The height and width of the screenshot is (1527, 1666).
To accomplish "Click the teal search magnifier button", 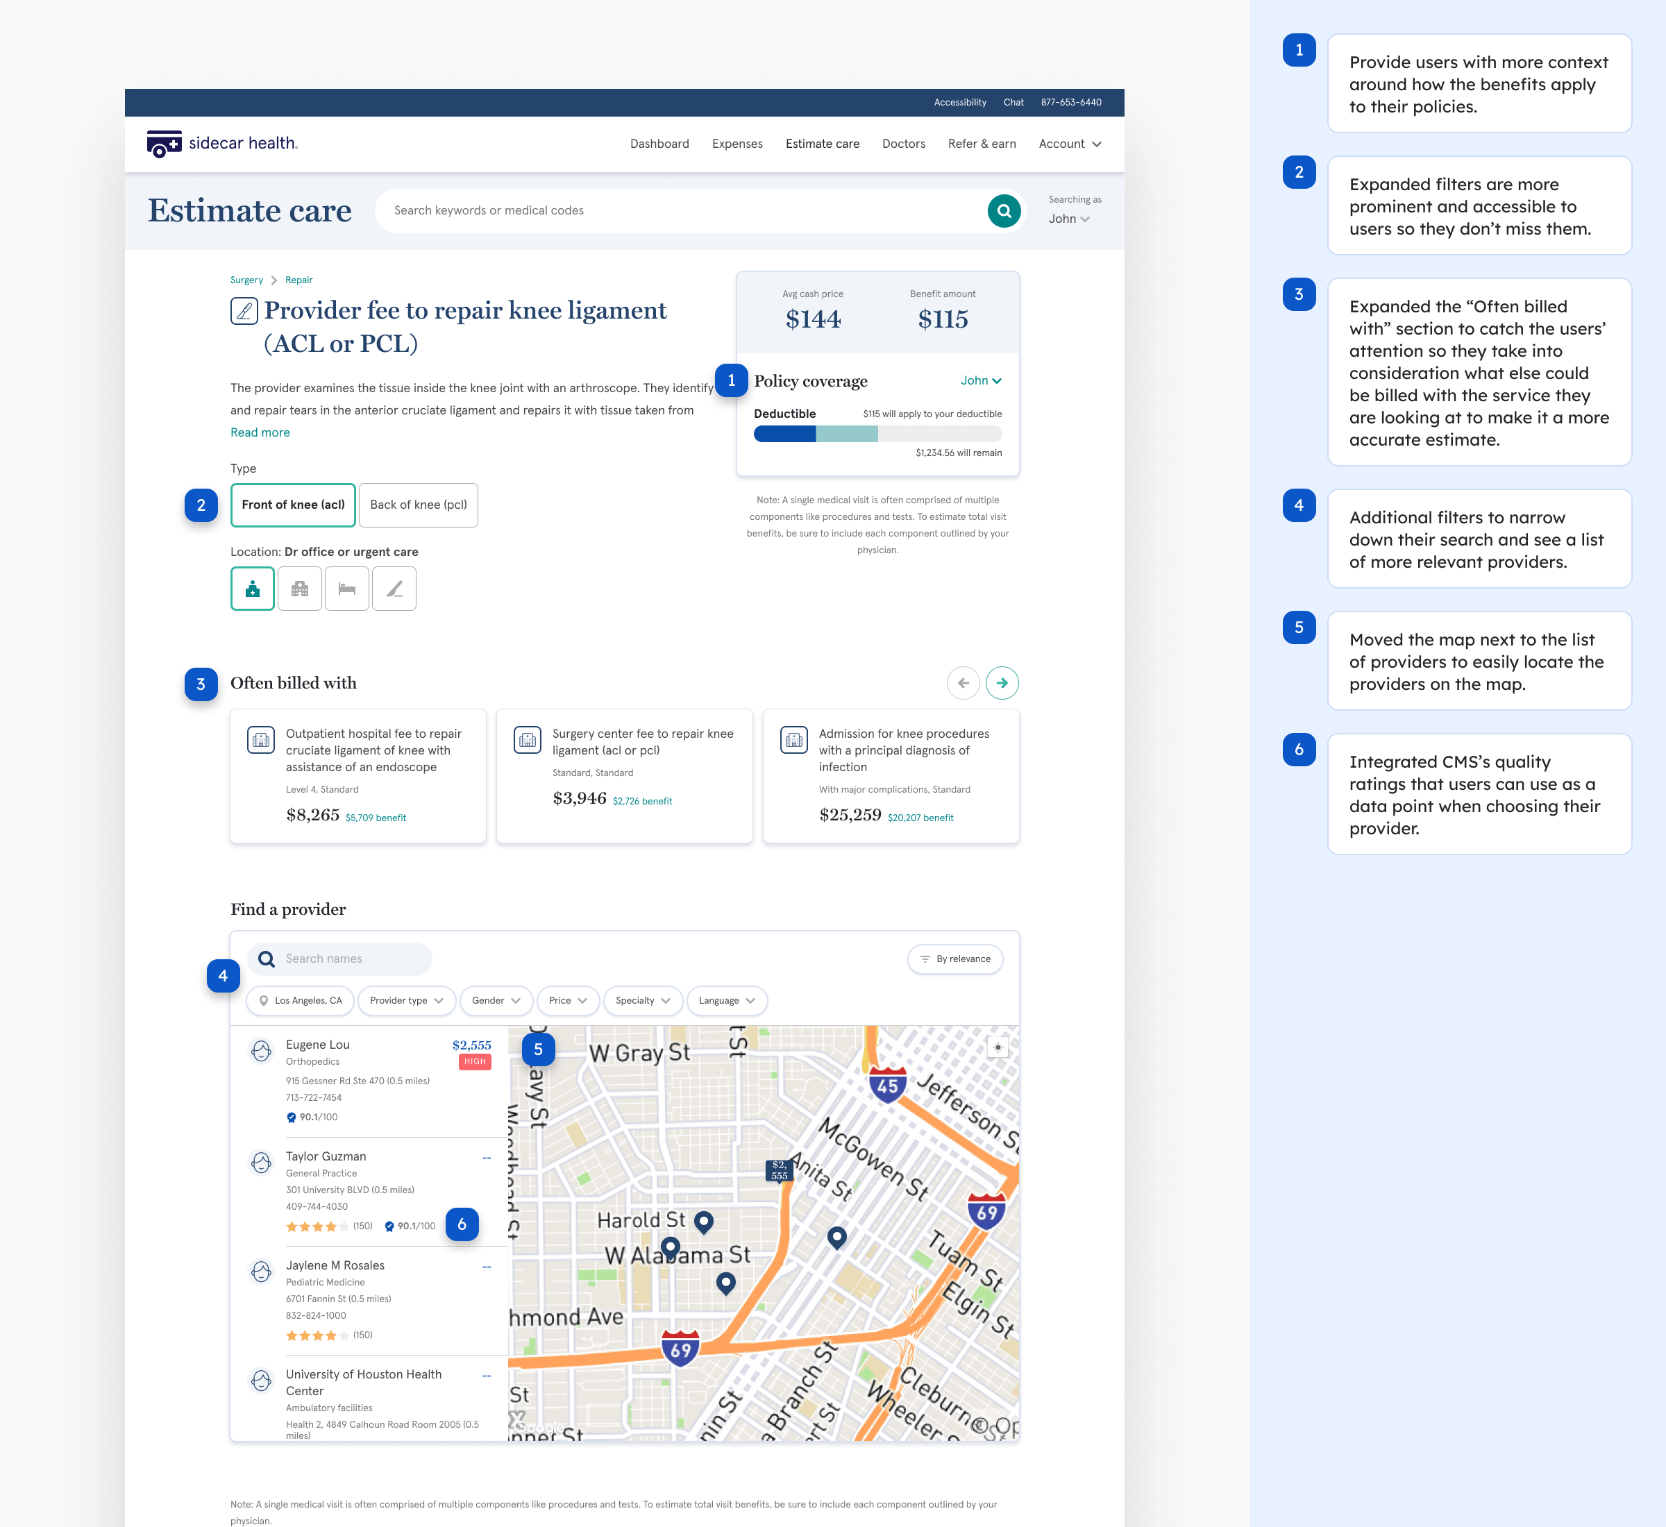I will (1003, 211).
